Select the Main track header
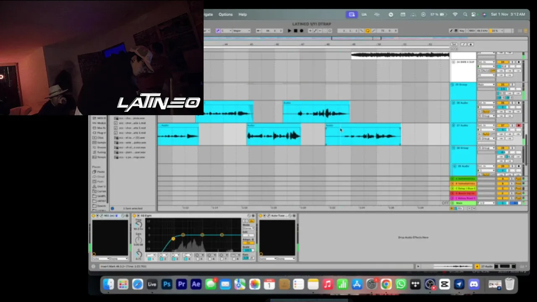The height and width of the screenshot is (302, 537). pos(463,203)
